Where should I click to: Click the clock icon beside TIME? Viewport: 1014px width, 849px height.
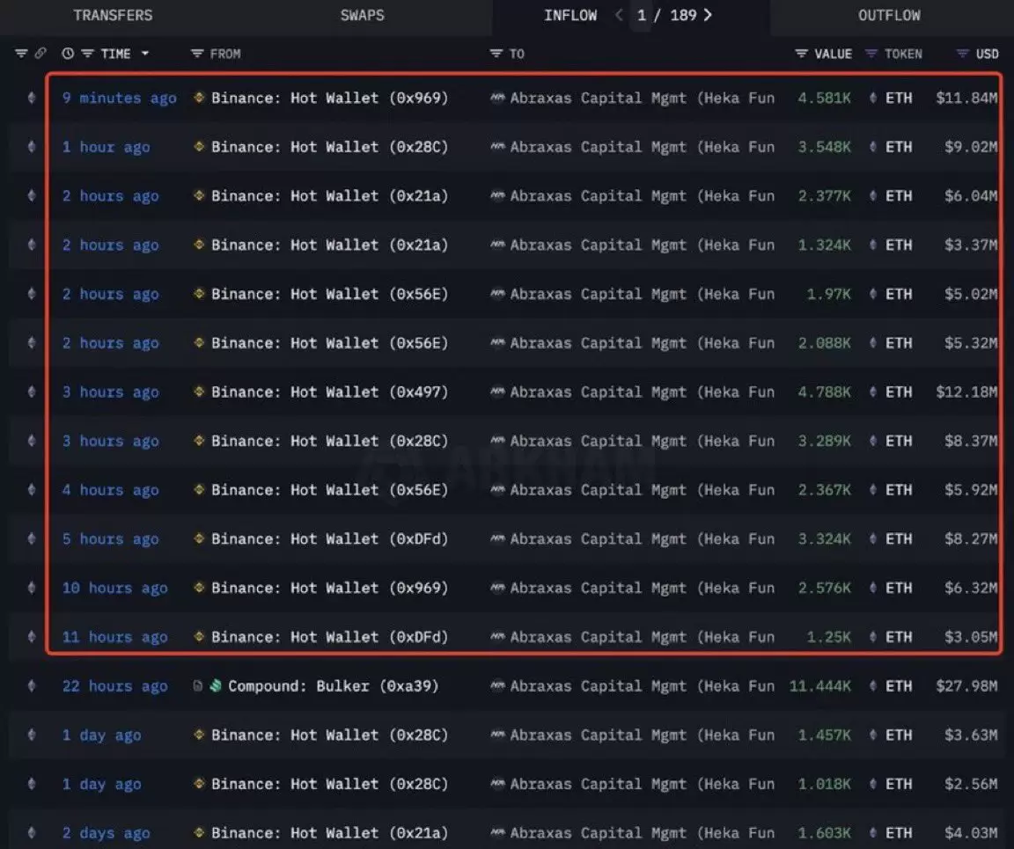(x=67, y=54)
